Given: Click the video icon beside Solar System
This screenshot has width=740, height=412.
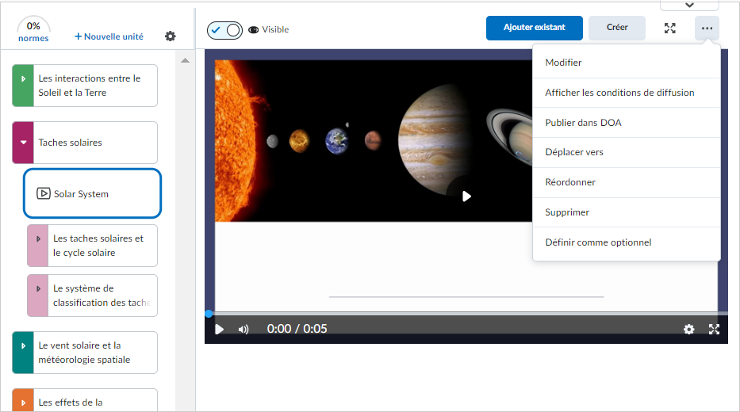Looking at the screenshot, I should [44, 193].
